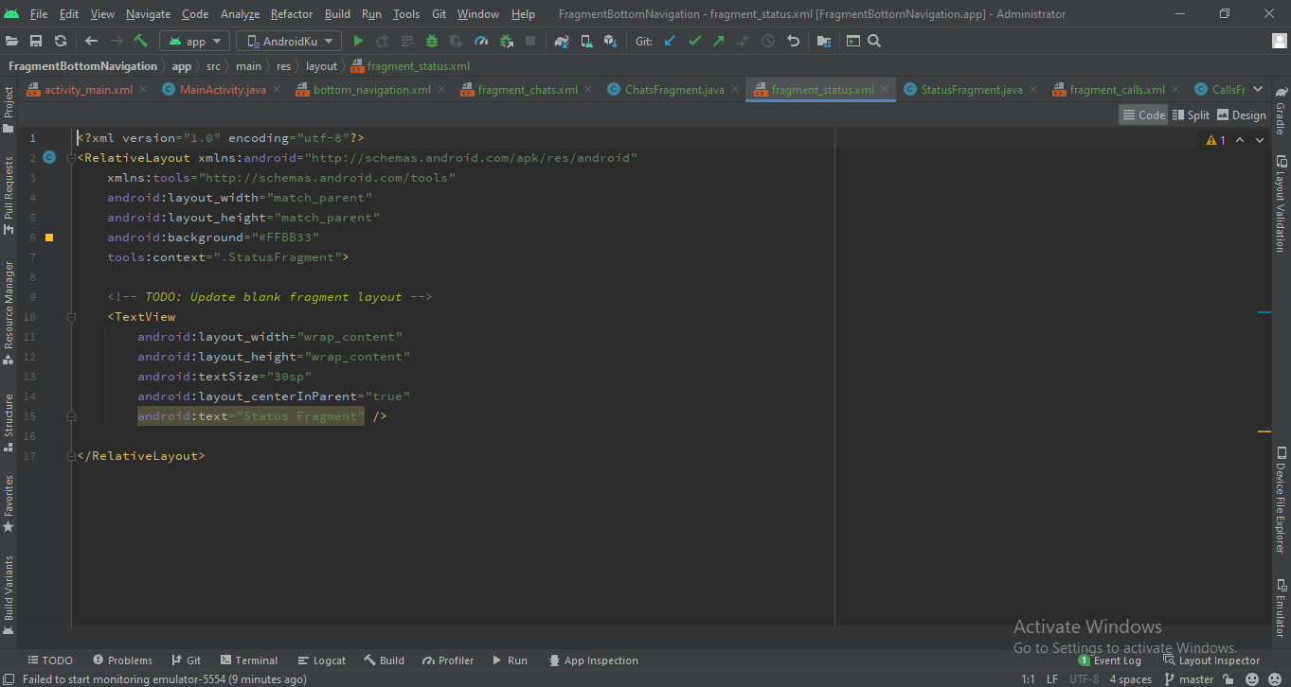The height and width of the screenshot is (687, 1291).
Task: Click the Git Update Project blue arrow
Action: 671,41
